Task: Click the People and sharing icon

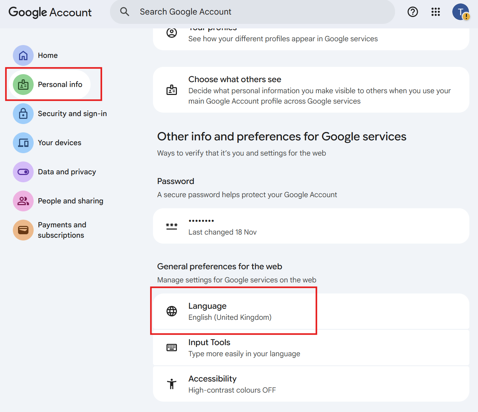Action: coord(23,201)
